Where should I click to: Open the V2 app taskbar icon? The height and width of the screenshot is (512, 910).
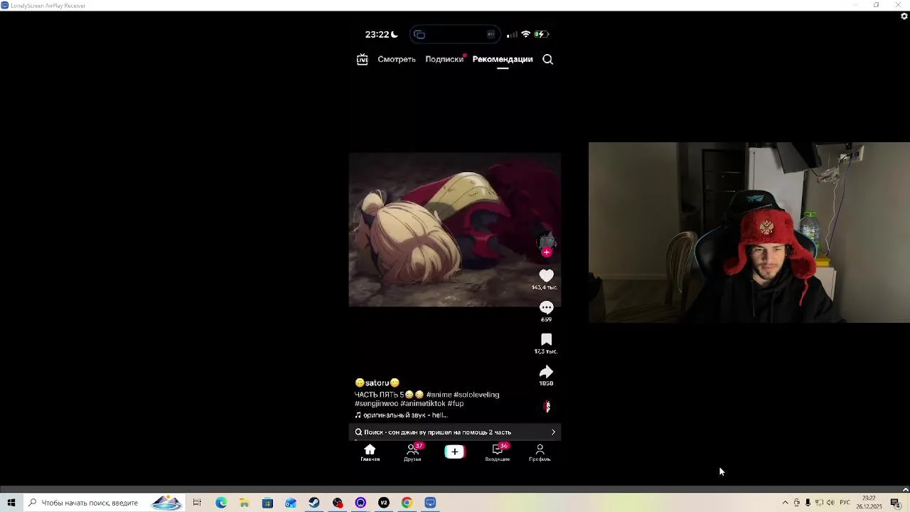click(384, 503)
